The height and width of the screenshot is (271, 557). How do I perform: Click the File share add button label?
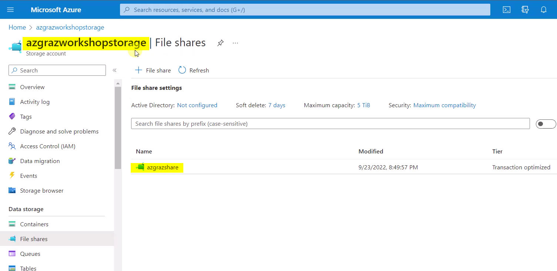point(159,70)
